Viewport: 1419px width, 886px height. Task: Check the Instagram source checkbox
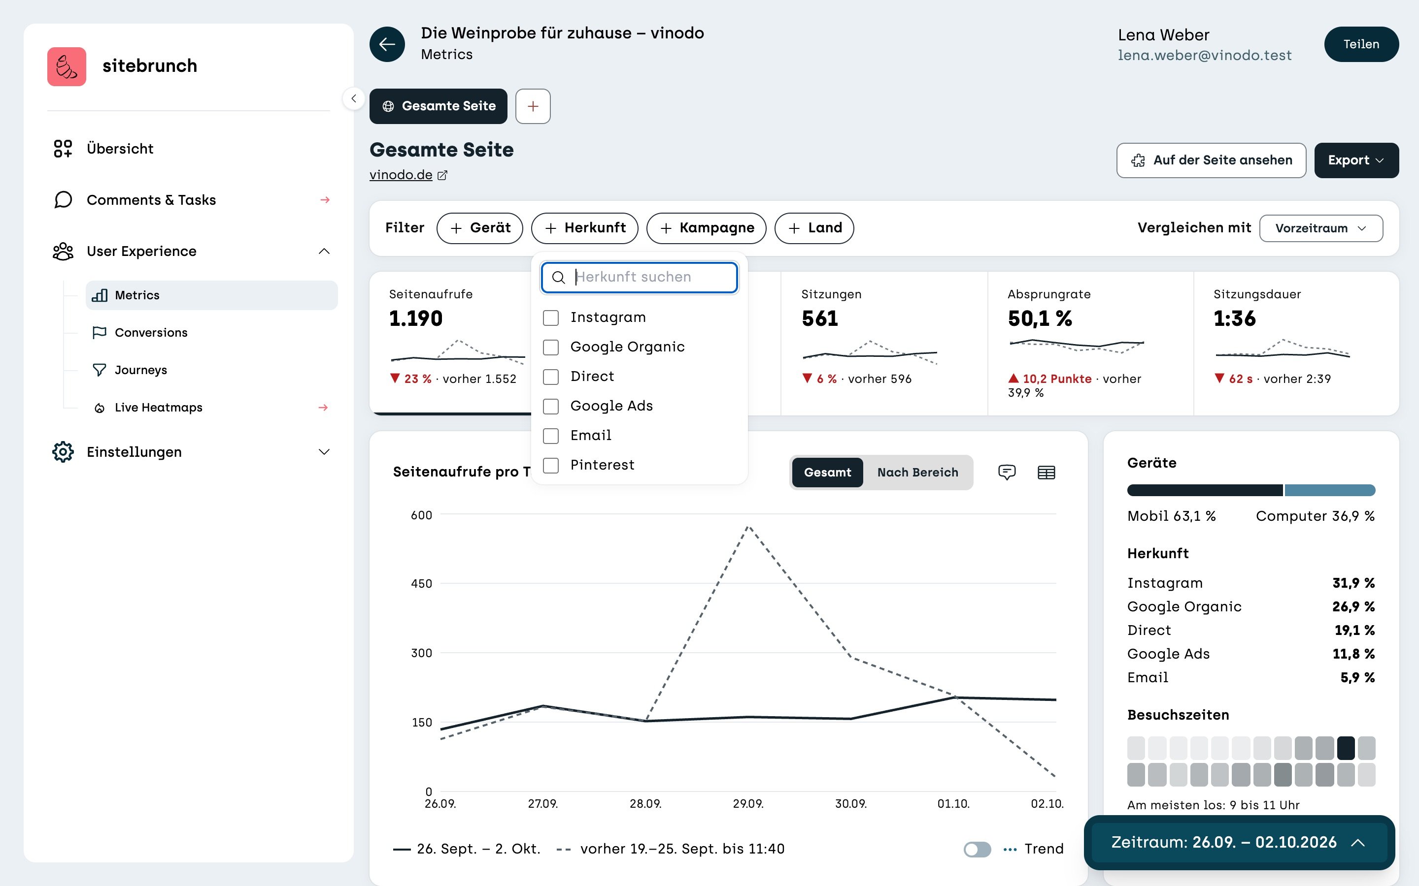(x=550, y=317)
